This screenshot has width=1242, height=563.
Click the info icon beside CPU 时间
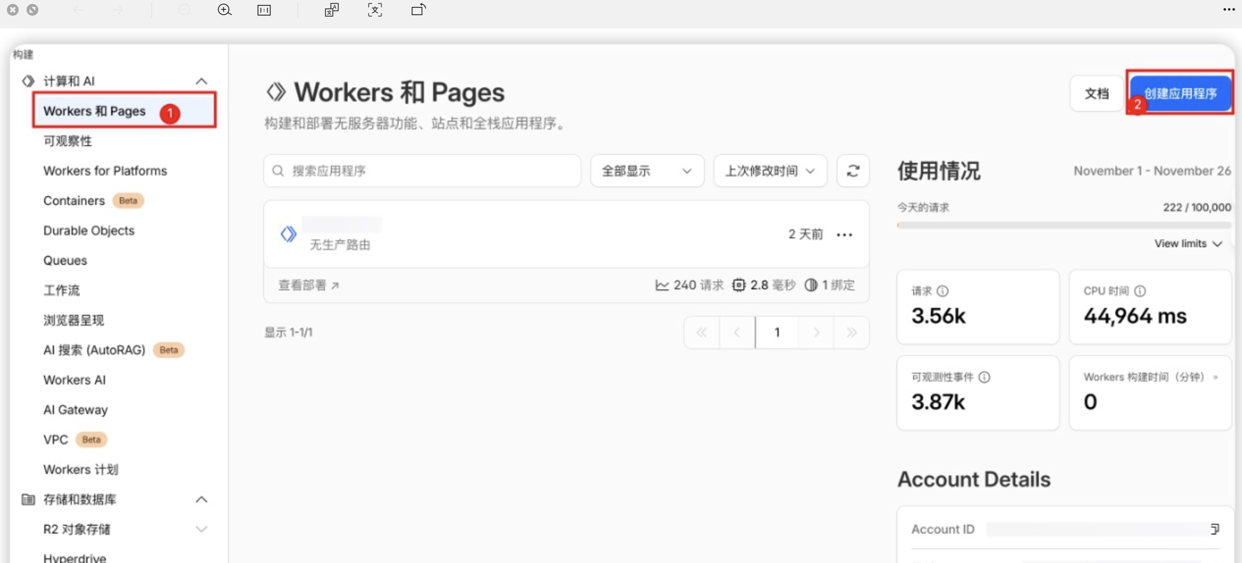(1140, 291)
